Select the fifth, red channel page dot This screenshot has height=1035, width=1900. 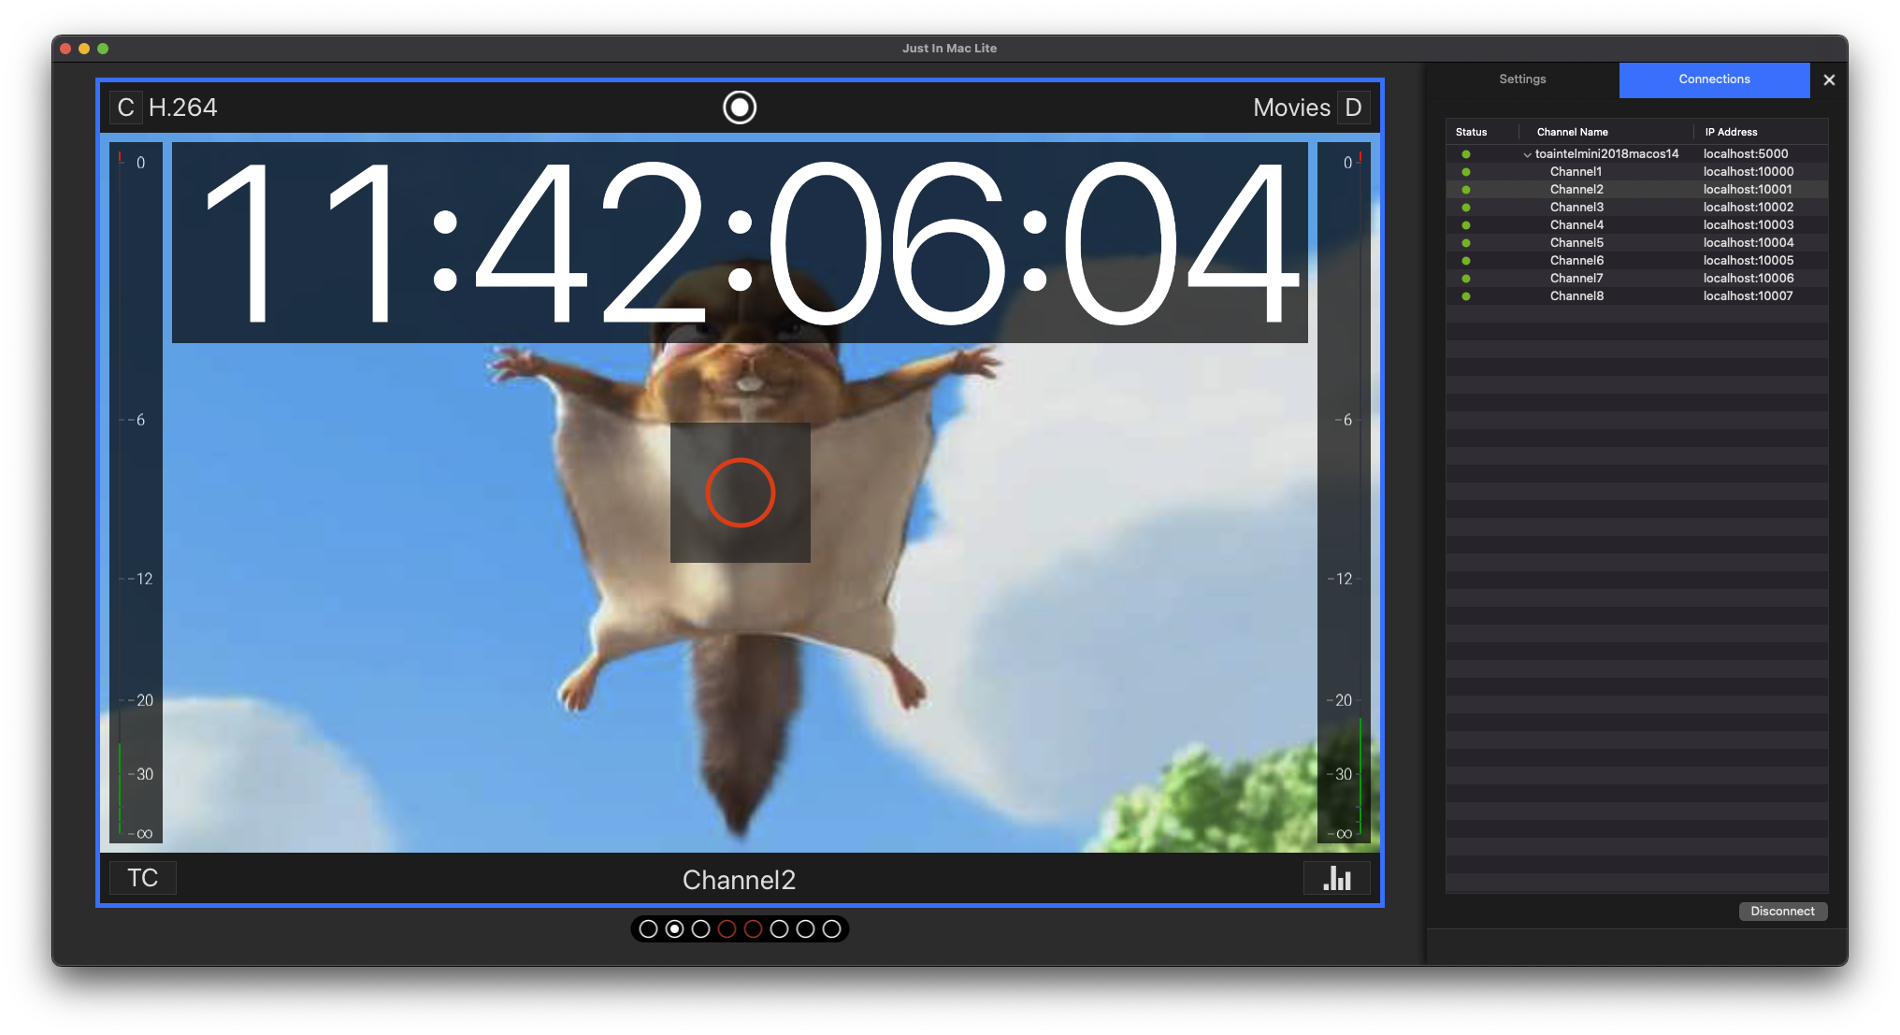(753, 929)
